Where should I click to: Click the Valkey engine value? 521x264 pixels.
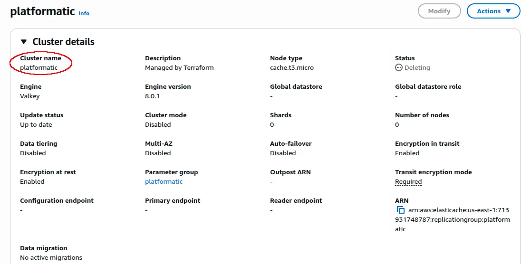click(30, 96)
